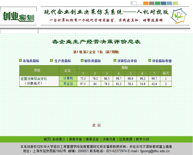Click the 企业 column header

pos(68,71)
